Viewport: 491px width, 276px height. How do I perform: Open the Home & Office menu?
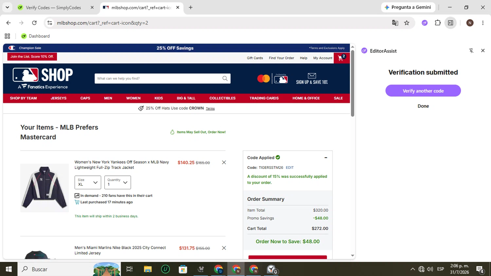(306, 98)
